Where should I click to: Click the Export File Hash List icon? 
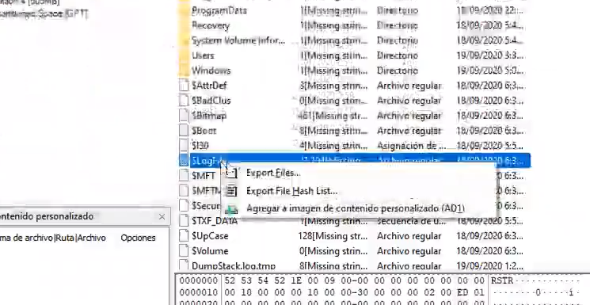tap(232, 191)
